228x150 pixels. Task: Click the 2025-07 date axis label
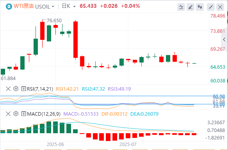[x=128, y=145]
